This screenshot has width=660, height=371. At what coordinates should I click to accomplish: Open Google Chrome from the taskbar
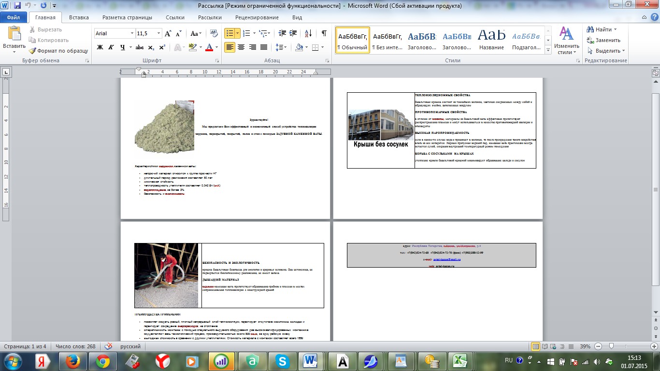[x=103, y=360]
